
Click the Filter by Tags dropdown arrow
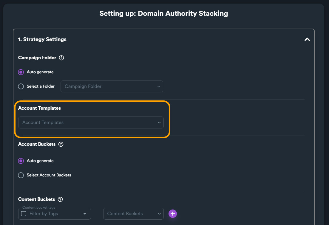tap(85, 214)
